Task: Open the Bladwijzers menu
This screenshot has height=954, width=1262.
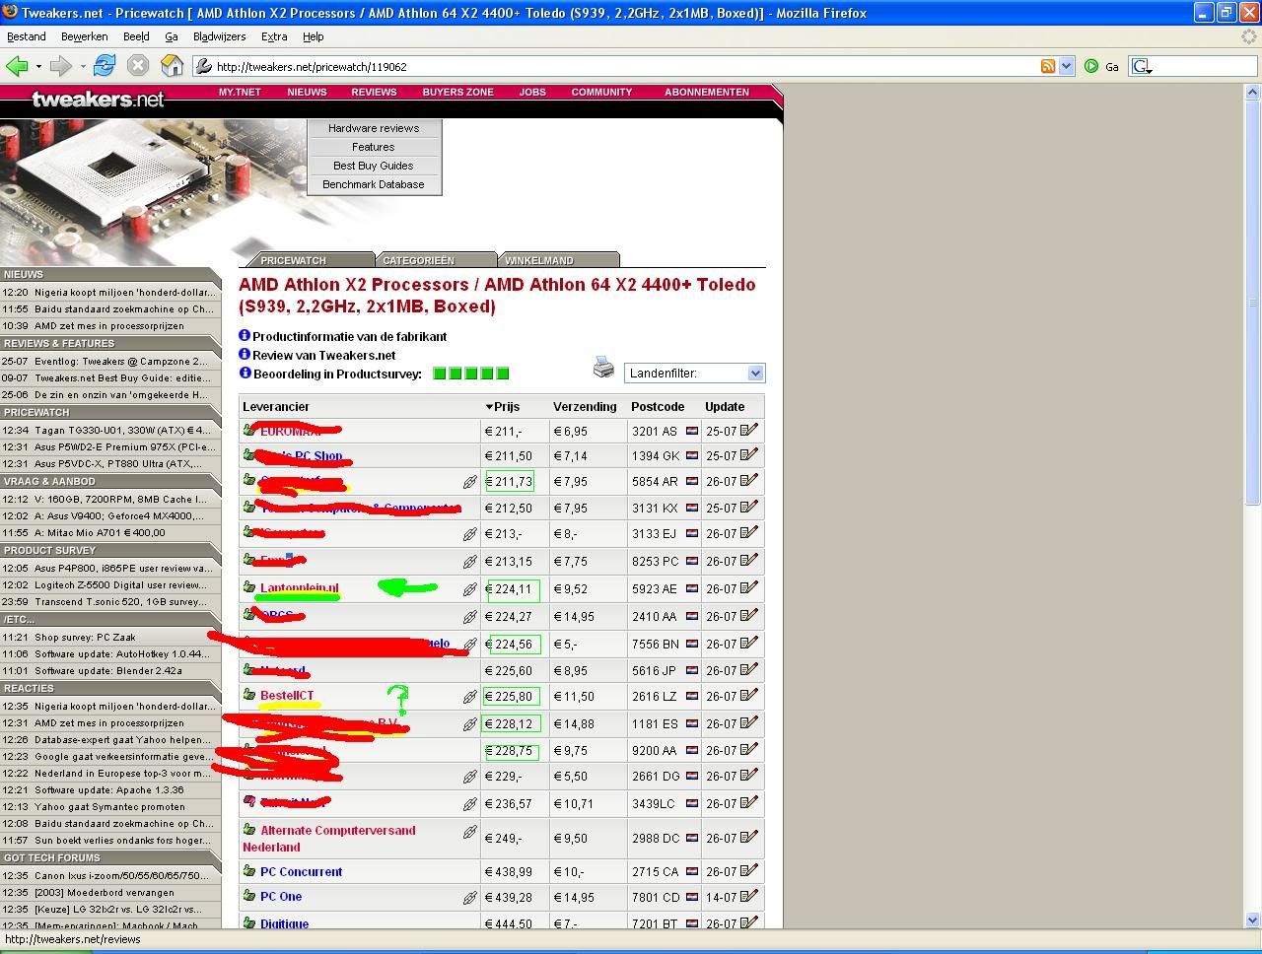Action: pyautogui.click(x=220, y=36)
